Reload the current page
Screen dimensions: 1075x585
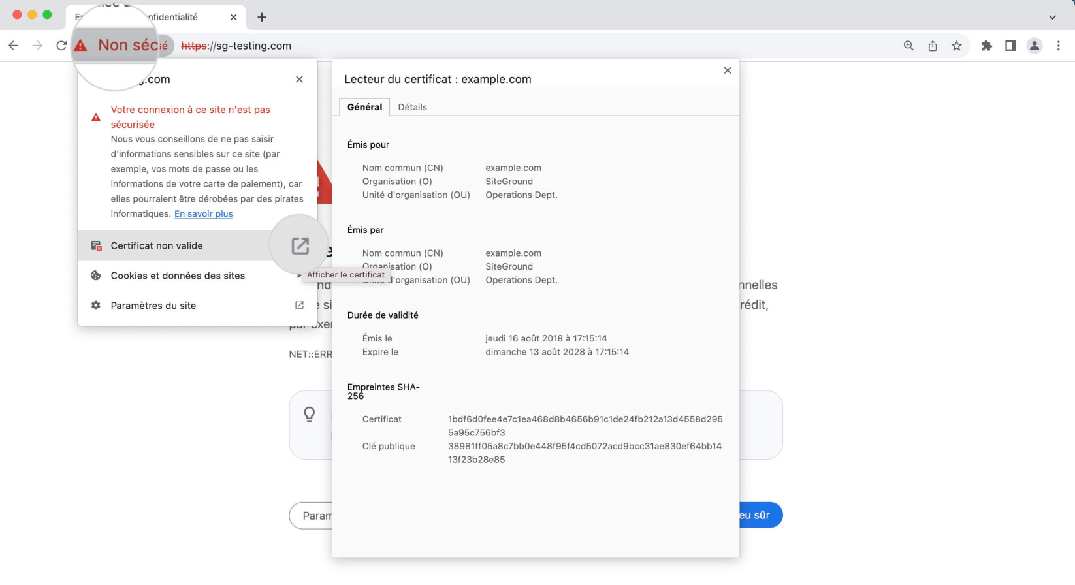click(61, 46)
